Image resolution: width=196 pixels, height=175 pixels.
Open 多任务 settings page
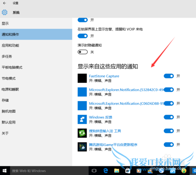coord(36,57)
